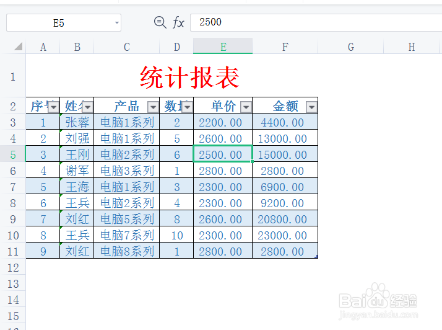Select column B header

click(x=77, y=47)
